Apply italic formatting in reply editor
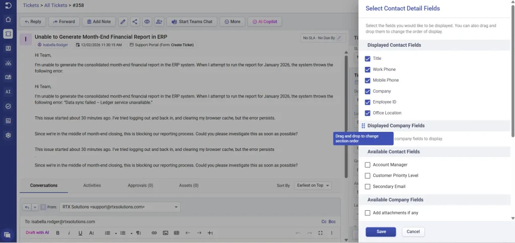Image resolution: width=515 pixels, height=243 pixels. 69,233
